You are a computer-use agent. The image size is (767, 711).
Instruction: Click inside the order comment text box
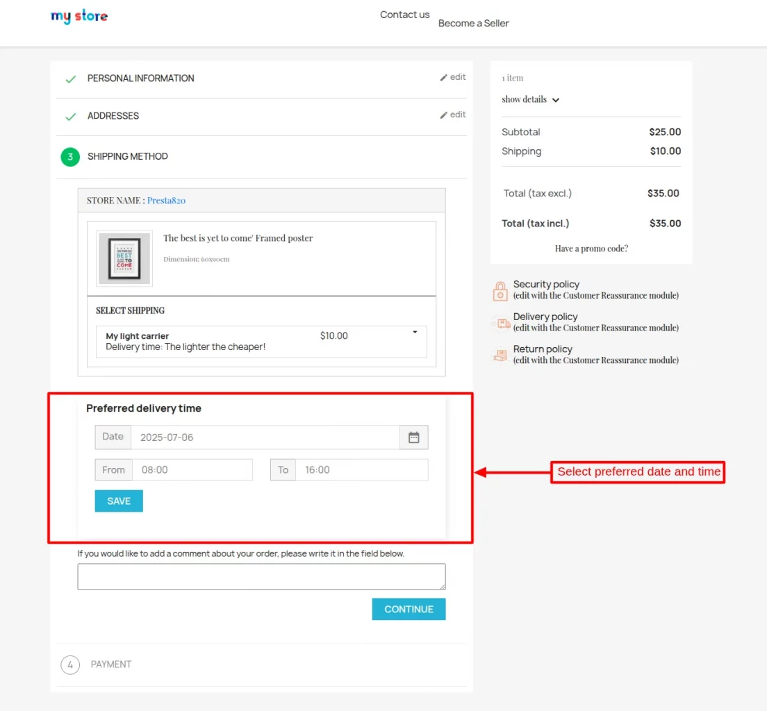(x=261, y=576)
